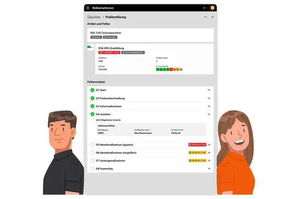Click the screwdriver thumbnail image
This screenshot has height=199, width=298.
(90, 47)
